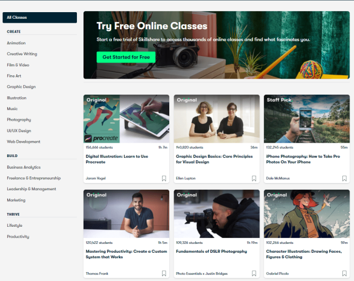
Task: Select the UI/UX Design category
Action: click(19, 131)
